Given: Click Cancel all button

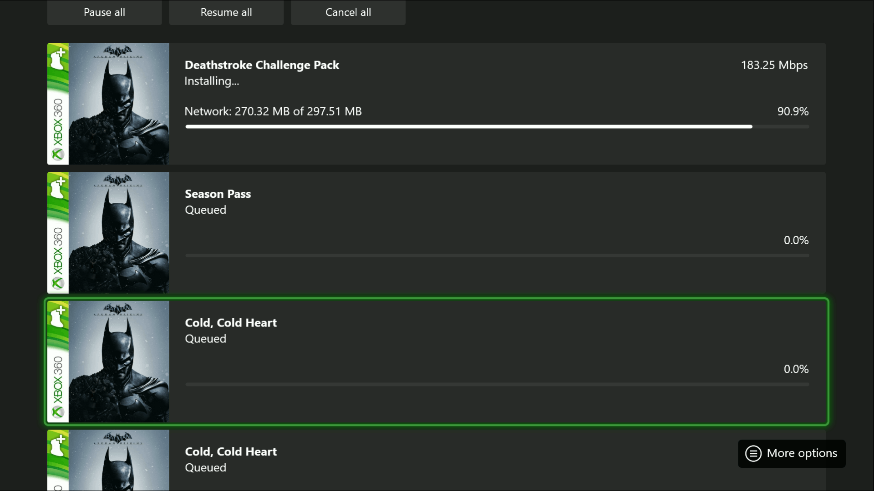Looking at the screenshot, I should 348,11.
